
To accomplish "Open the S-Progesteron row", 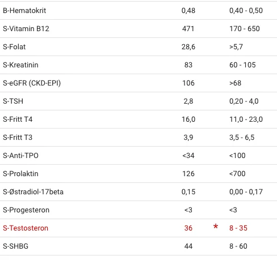I will click(x=138, y=210).
